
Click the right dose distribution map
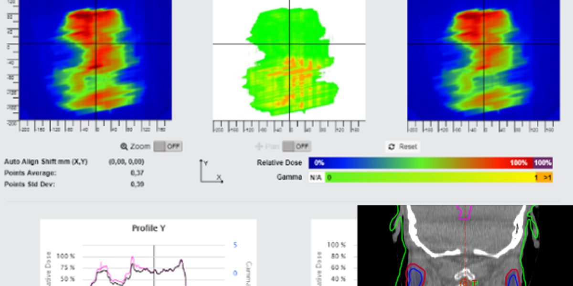483,60
